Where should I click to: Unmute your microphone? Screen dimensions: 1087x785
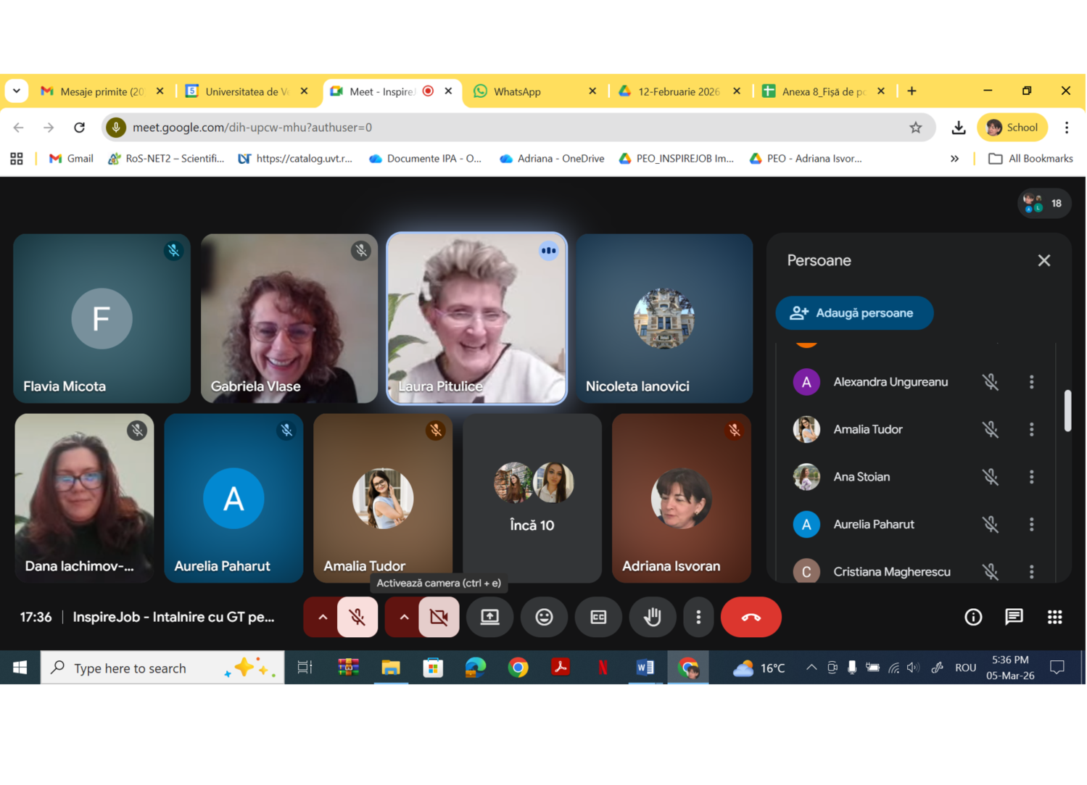tap(357, 617)
